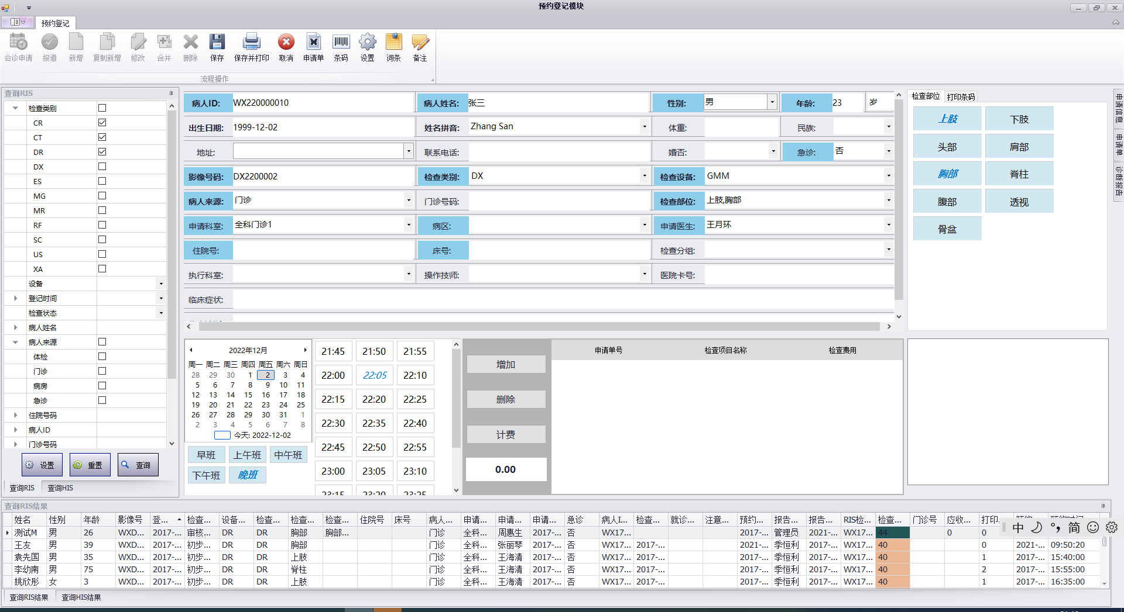Image resolution: width=1124 pixels, height=612 pixels.
Task: Switch to the 打印条码 tab
Action: coord(961,97)
